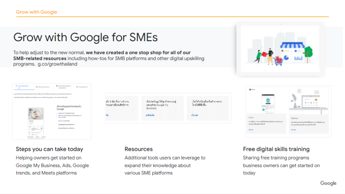Click the Google logo in the corner
Image resolution: width=345 pixels, height=194 pixels.
pyautogui.click(x=328, y=183)
